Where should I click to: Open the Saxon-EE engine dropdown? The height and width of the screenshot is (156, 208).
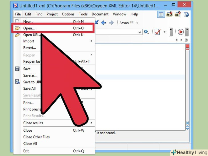click(137, 23)
